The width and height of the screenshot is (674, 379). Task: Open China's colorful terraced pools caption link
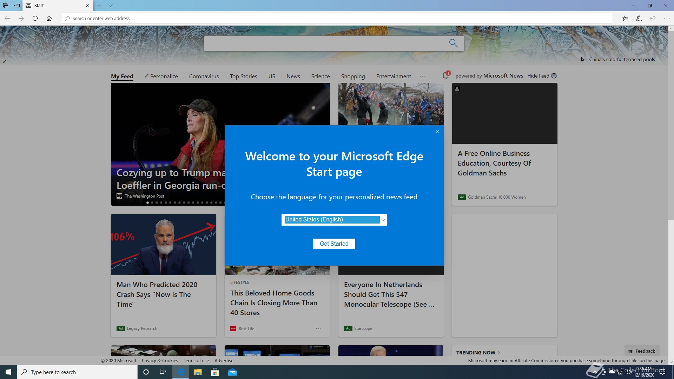622,59
